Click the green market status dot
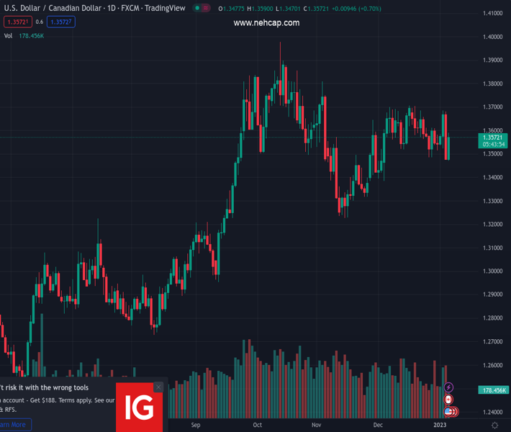 pos(197,8)
